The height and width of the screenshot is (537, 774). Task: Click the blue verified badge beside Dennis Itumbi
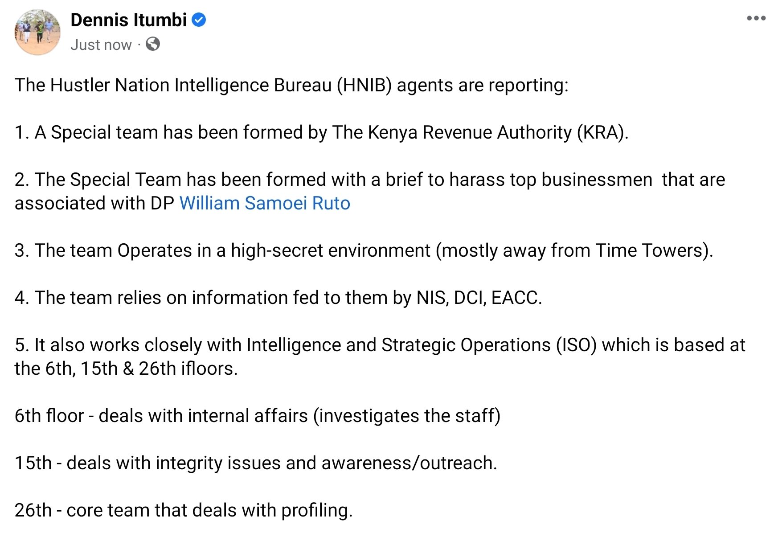[199, 20]
